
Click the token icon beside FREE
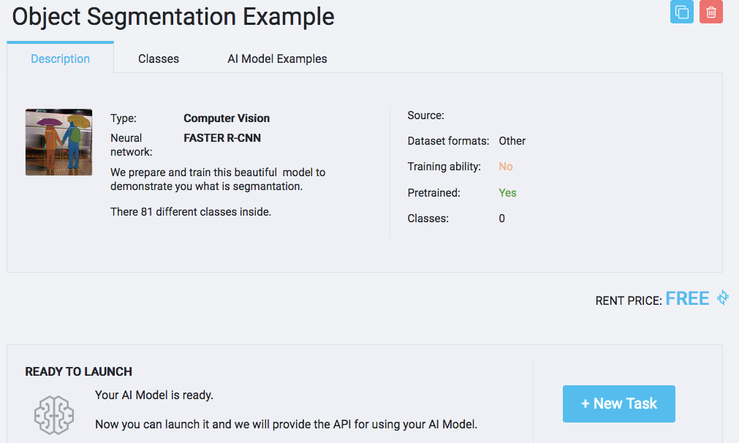click(722, 298)
